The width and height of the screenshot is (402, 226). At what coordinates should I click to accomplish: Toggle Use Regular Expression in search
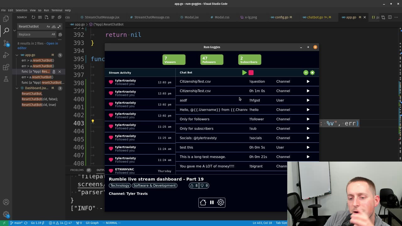pyautogui.click(x=59, y=26)
